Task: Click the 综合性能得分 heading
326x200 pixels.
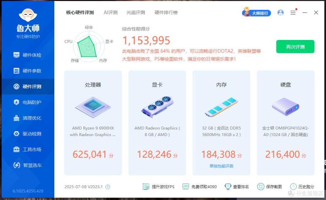Action: 136,29
